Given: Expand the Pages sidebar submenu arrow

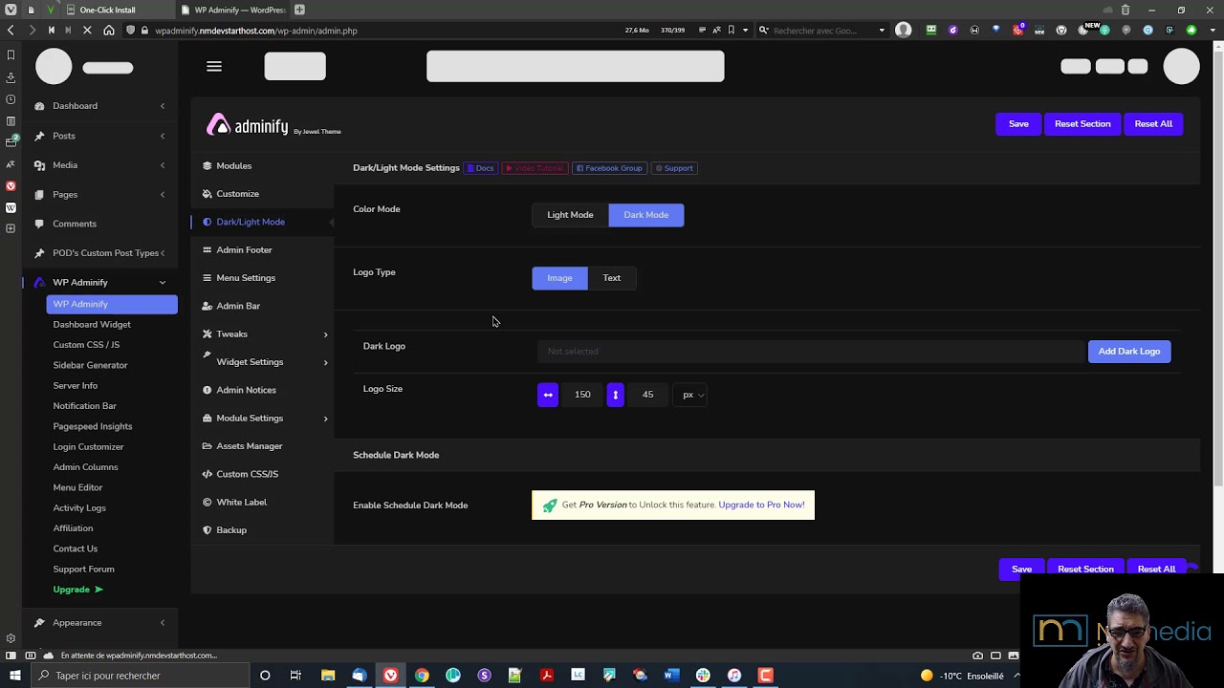Looking at the screenshot, I should [163, 195].
